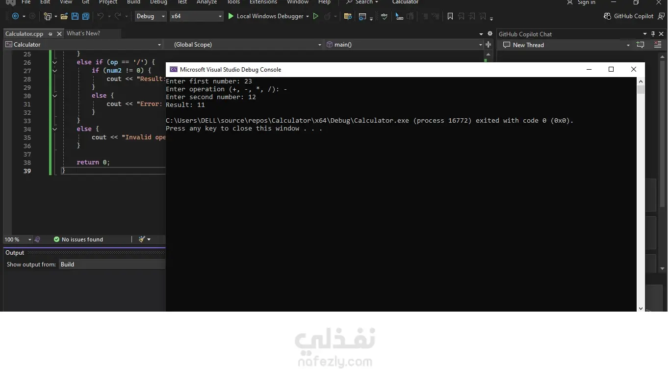Click the red-lined list icon in Copilot Chat

click(x=658, y=45)
